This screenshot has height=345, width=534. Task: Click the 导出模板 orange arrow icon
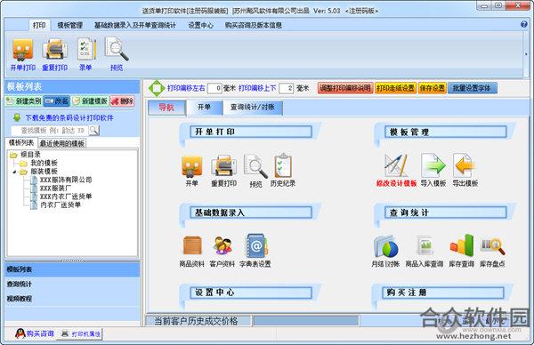pos(465,171)
